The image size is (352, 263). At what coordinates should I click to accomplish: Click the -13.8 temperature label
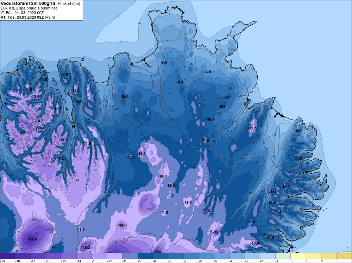[x=35, y=96]
